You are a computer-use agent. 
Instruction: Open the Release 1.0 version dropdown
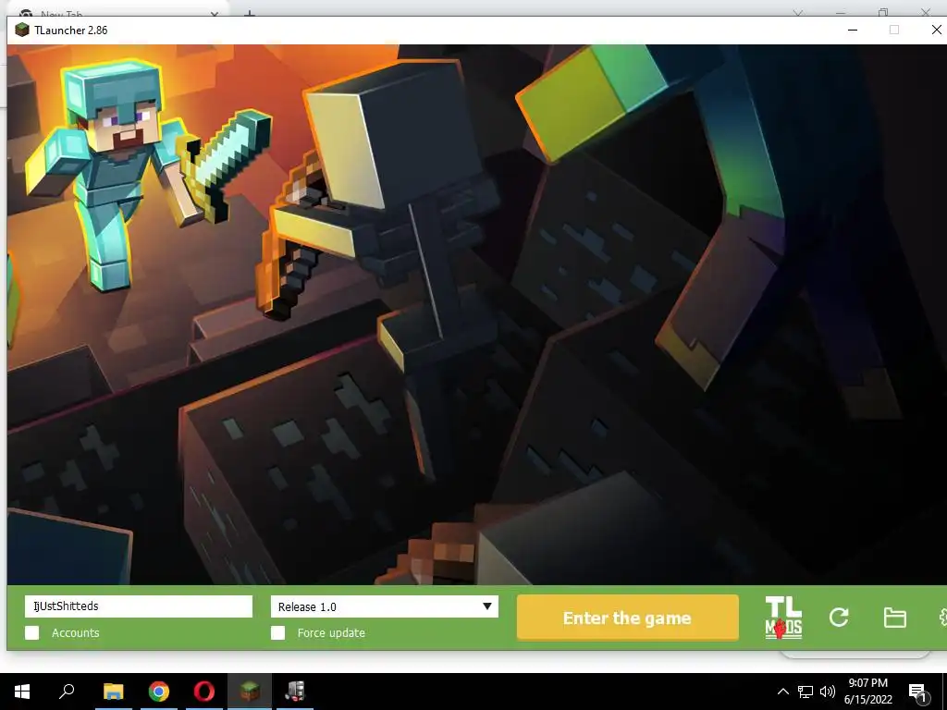[385, 606]
